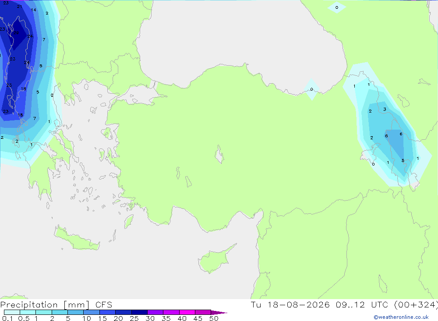Click the legend label '0.5'
Screen dimensions: 438x321
pos(24,318)
